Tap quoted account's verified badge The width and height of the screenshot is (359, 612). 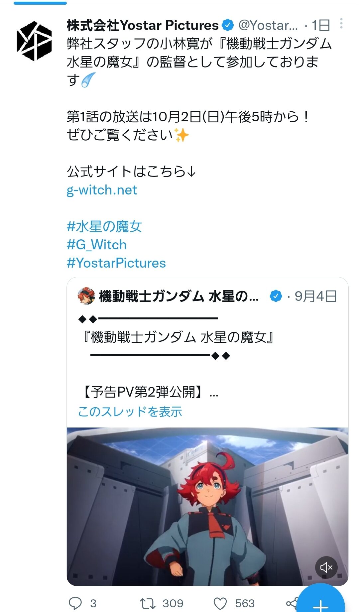pos(276,296)
